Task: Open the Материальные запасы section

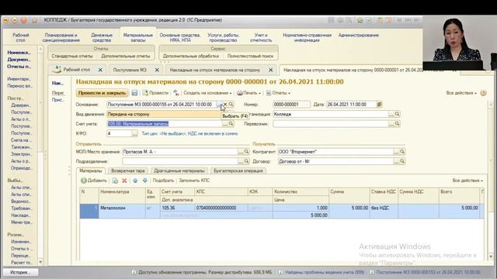Action: (138, 38)
